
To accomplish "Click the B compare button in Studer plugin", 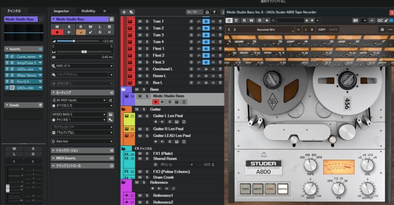I will pyautogui.click(x=312, y=30).
